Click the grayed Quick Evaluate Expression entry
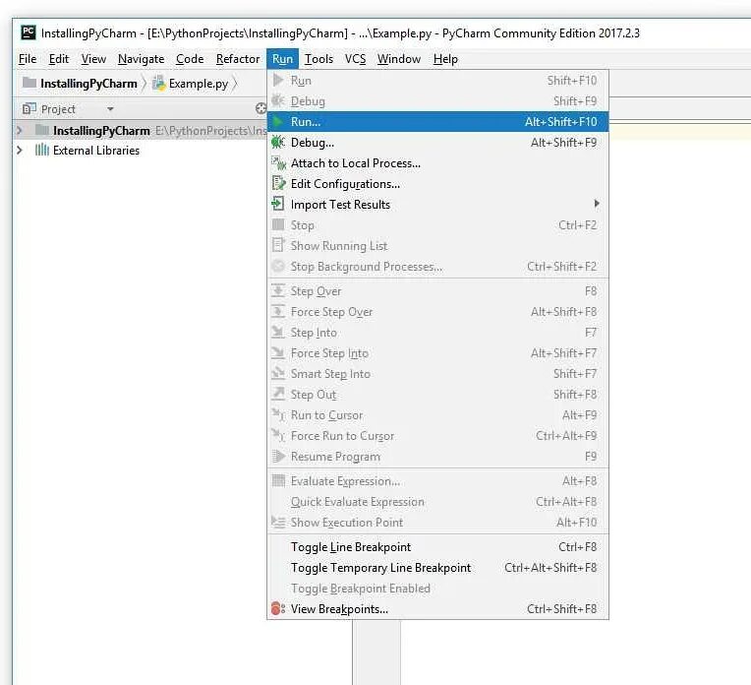This screenshot has width=751, height=685. (437, 502)
